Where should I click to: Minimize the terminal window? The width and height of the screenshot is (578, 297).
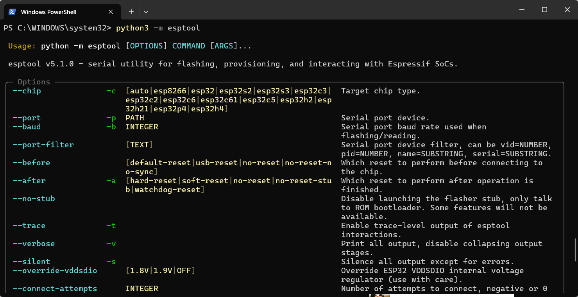pos(522,10)
